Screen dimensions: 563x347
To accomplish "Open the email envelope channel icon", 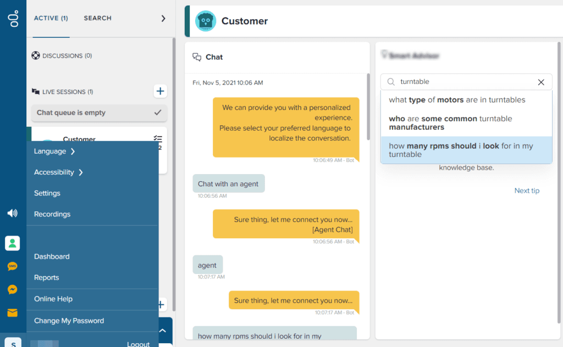I will [12, 313].
